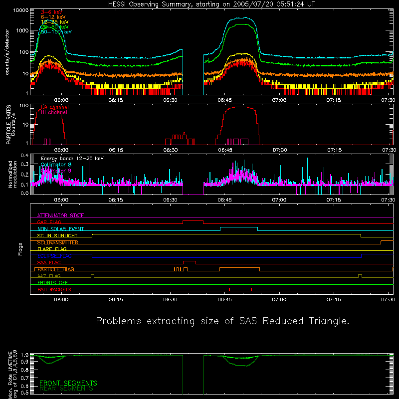
Task: Click the 0.4 modulation tick value
Action: pos(24,156)
